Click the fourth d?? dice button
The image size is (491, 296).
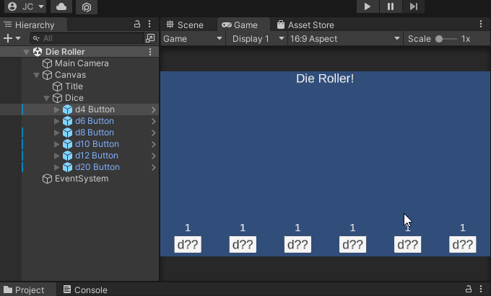352,244
